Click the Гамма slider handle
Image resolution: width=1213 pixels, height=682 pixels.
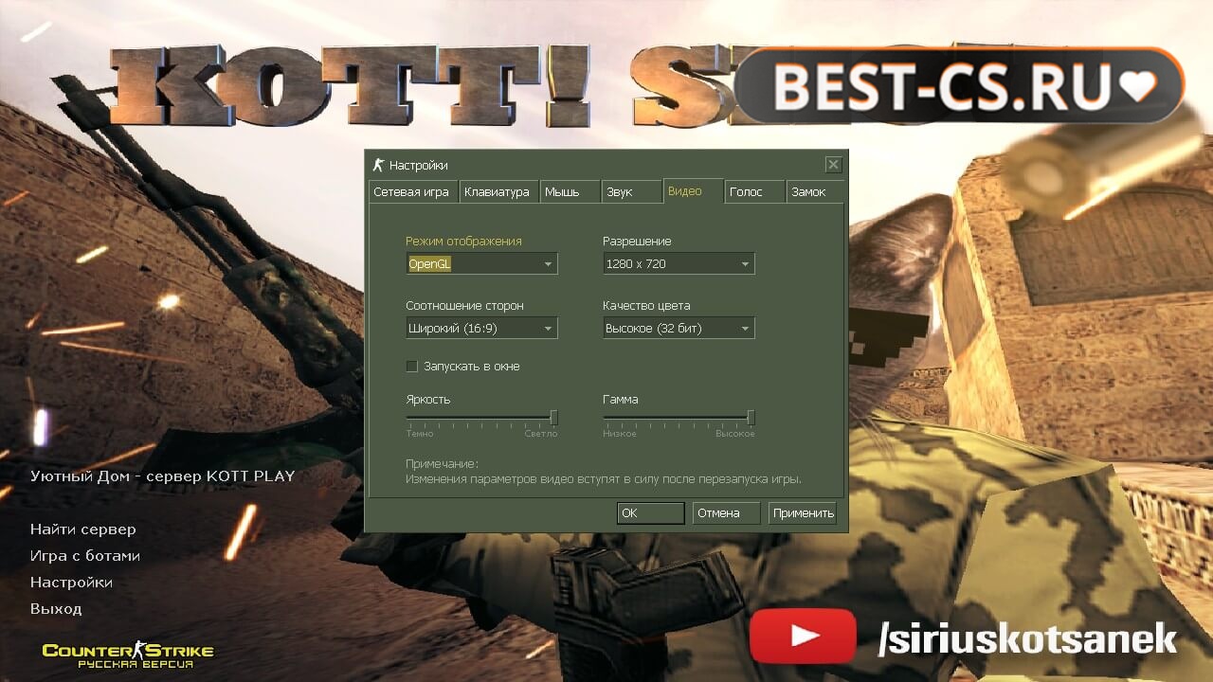(x=751, y=417)
